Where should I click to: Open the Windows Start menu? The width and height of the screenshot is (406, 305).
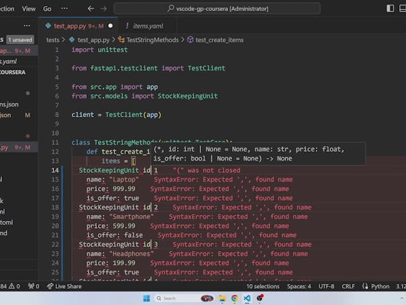pos(147,298)
